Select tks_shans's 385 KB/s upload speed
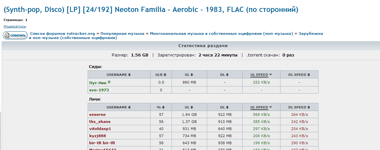Screen dimensions: 380x150 [x=261, y=121]
